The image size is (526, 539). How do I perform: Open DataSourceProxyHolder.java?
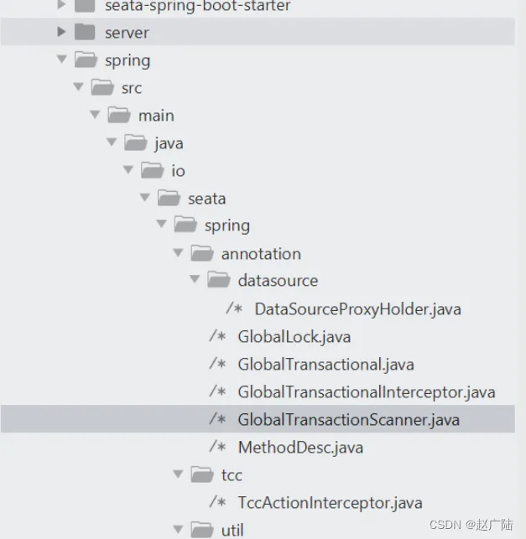tap(357, 309)
